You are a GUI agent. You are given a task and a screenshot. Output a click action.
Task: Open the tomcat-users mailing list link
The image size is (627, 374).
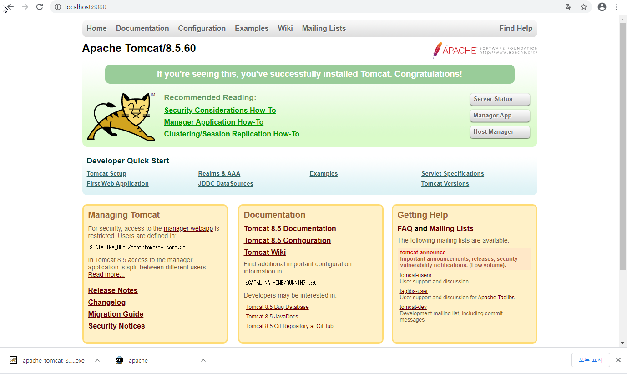click(x=415, y=275)
